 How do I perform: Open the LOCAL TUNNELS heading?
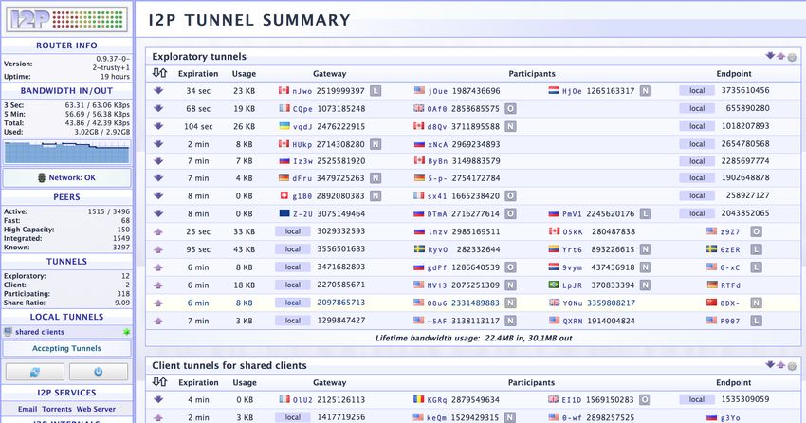click(66, 317)
